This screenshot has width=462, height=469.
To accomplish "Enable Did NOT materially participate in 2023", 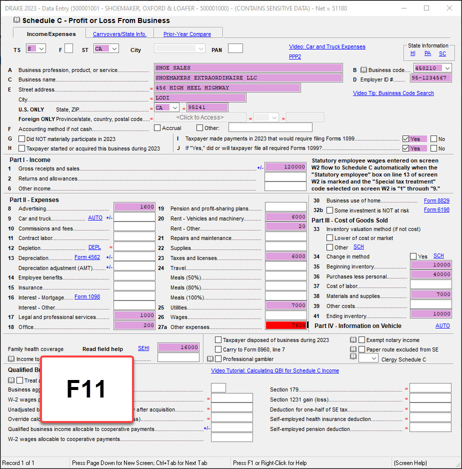I will [21, 139].
